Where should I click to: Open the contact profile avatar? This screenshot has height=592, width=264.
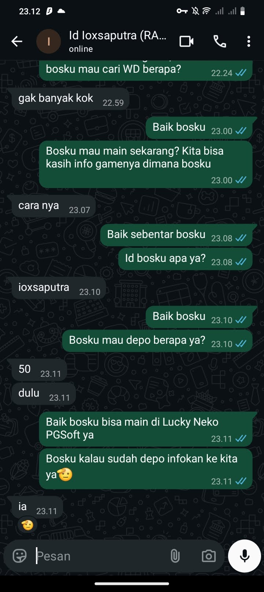(x=48, y=41)
